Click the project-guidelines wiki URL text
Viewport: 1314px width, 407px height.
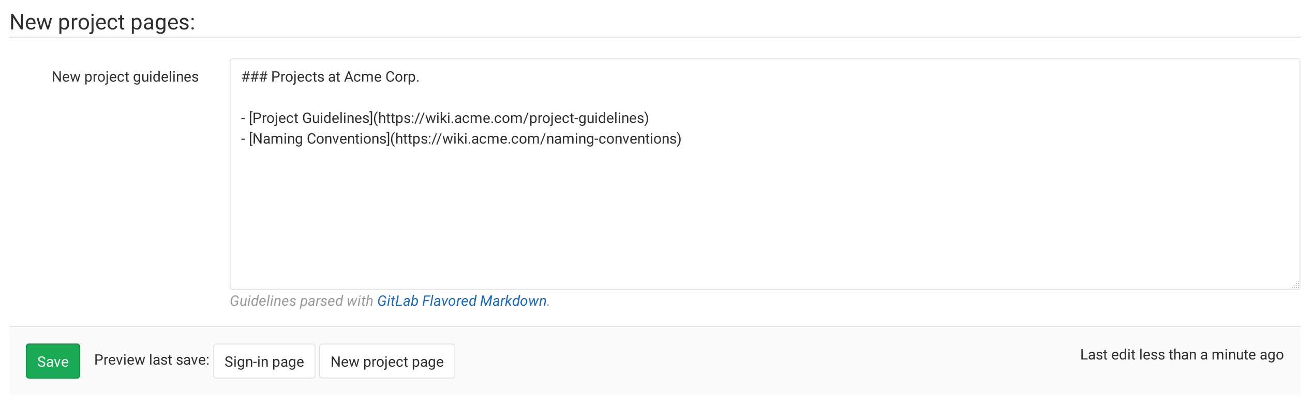[x=511, y=118]
